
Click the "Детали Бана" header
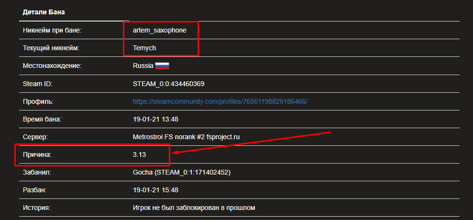coord(44,12)
